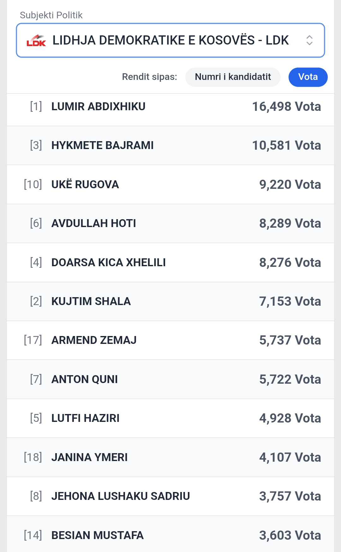The height and width of the screenshot is (552, 341).
Task: Click the up-down chevron on party selector
Action: pyautogui.click(x=309, y=40)
